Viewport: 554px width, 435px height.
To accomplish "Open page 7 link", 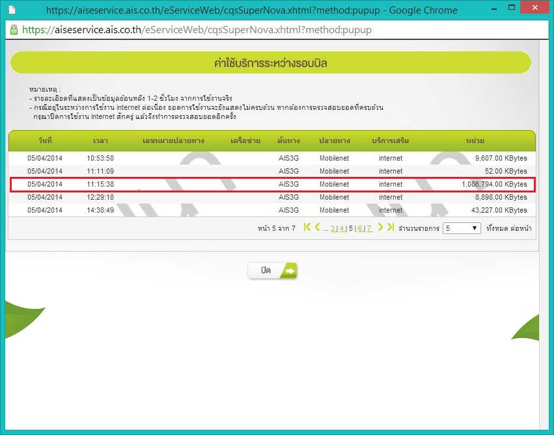I will 369,229.
